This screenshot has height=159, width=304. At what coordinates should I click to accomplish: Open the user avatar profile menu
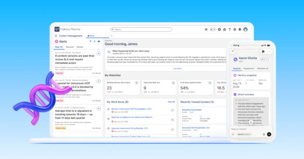tap(245, 29)
